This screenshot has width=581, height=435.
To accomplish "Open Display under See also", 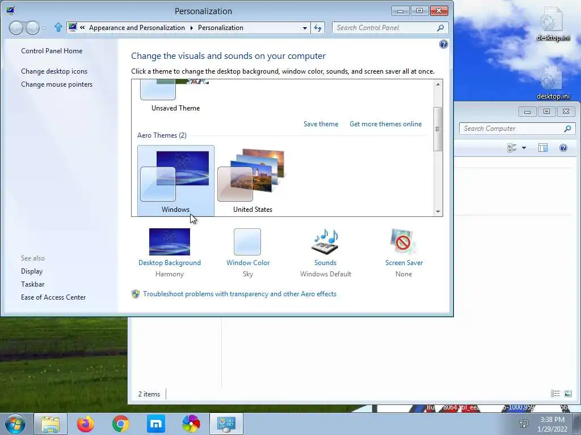I will [x=32, y=271].
